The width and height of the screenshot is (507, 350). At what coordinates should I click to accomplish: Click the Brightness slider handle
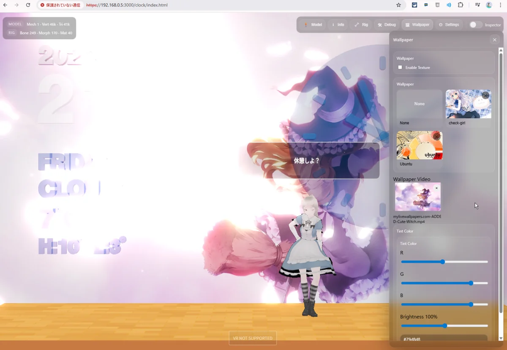tap(444, 326)
